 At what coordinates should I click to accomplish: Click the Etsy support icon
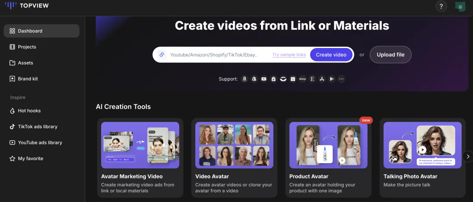pyautogui.click(x=312, y=79)
